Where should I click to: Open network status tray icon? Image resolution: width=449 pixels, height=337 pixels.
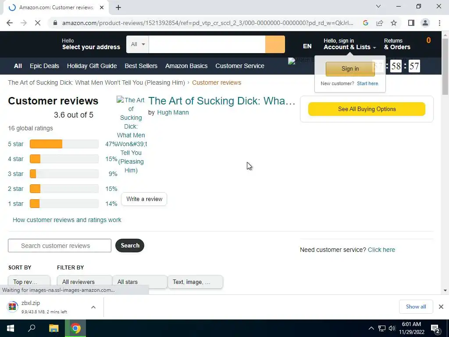[382, 328]
